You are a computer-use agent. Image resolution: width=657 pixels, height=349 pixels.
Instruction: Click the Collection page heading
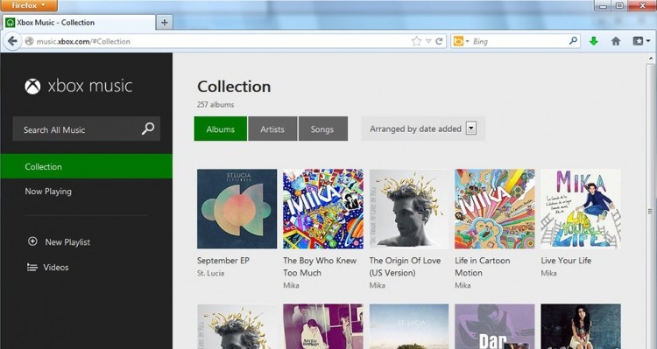click(x=234, y=87)
